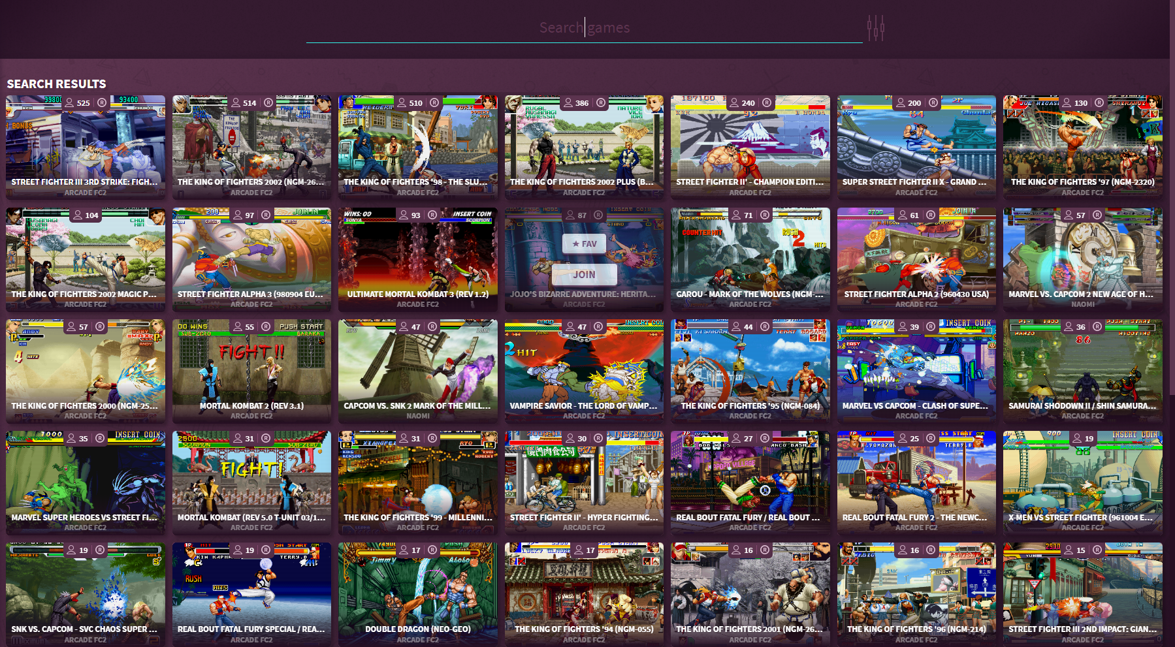Open the Real Bout Fatal Fury Special thumbnail
1175x647 pixels.
(x=252, y=594)
